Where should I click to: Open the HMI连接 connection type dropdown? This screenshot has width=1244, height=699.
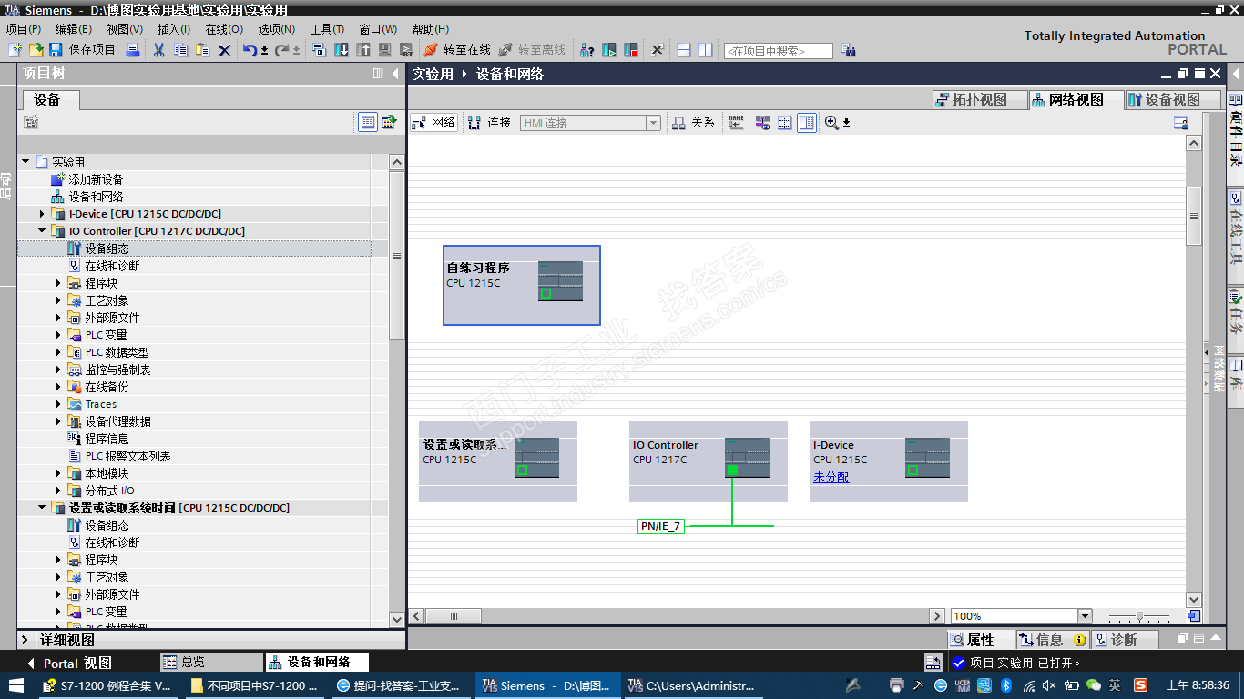[653, 123]
